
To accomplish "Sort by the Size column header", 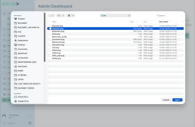I will tap(132, 22).
